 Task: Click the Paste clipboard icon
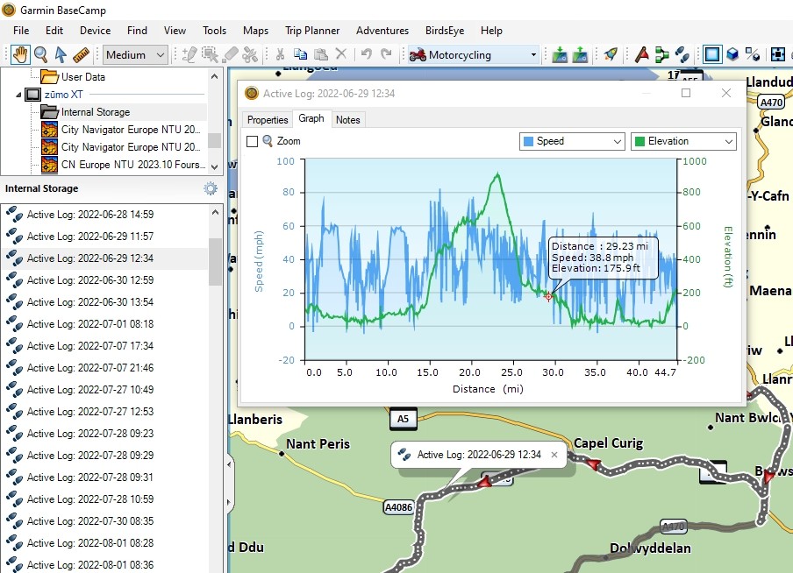coord(321,54)
